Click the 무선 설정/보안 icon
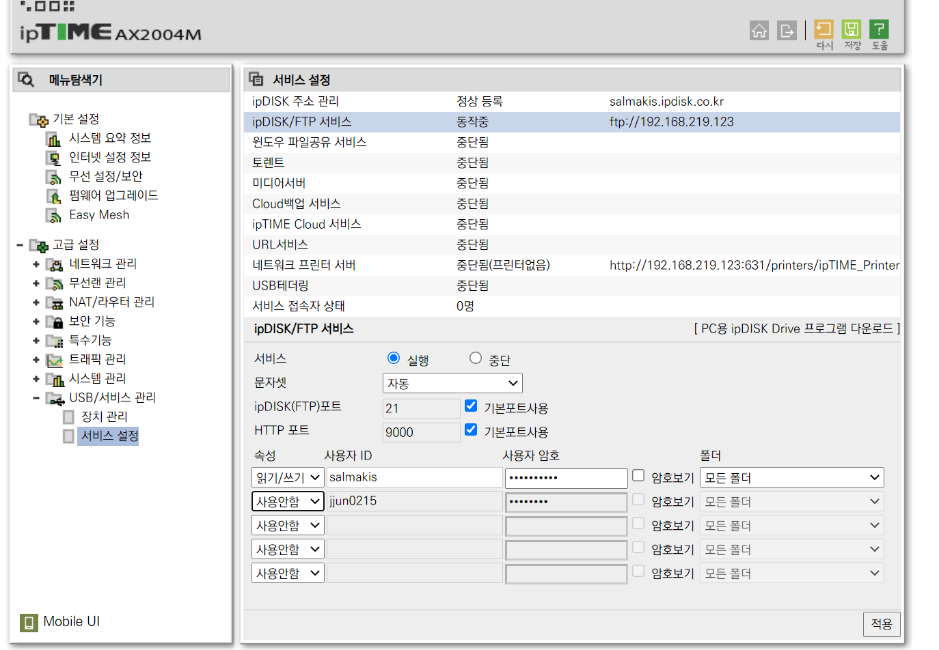This screenshot has height=650, width=939. point(54,177)
